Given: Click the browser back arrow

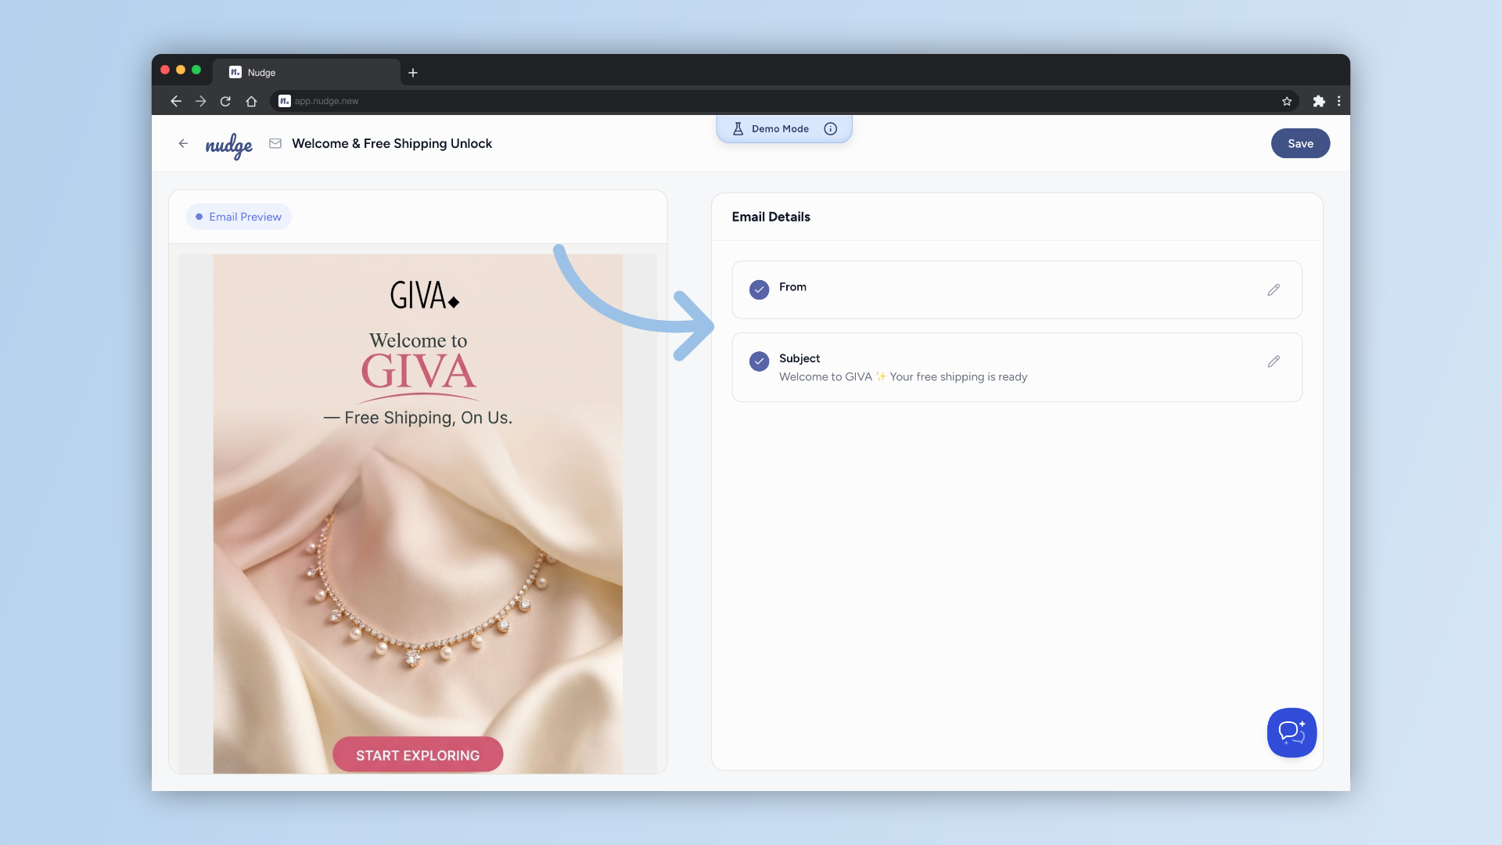Looking at the screenshot, I should (x=176, y=101).
